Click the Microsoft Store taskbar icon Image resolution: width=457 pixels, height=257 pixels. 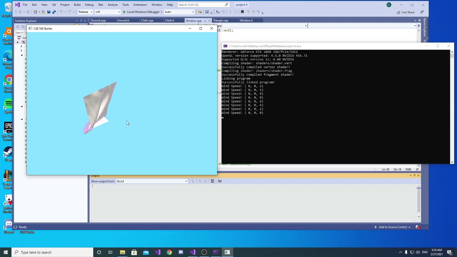coord(134,252)
